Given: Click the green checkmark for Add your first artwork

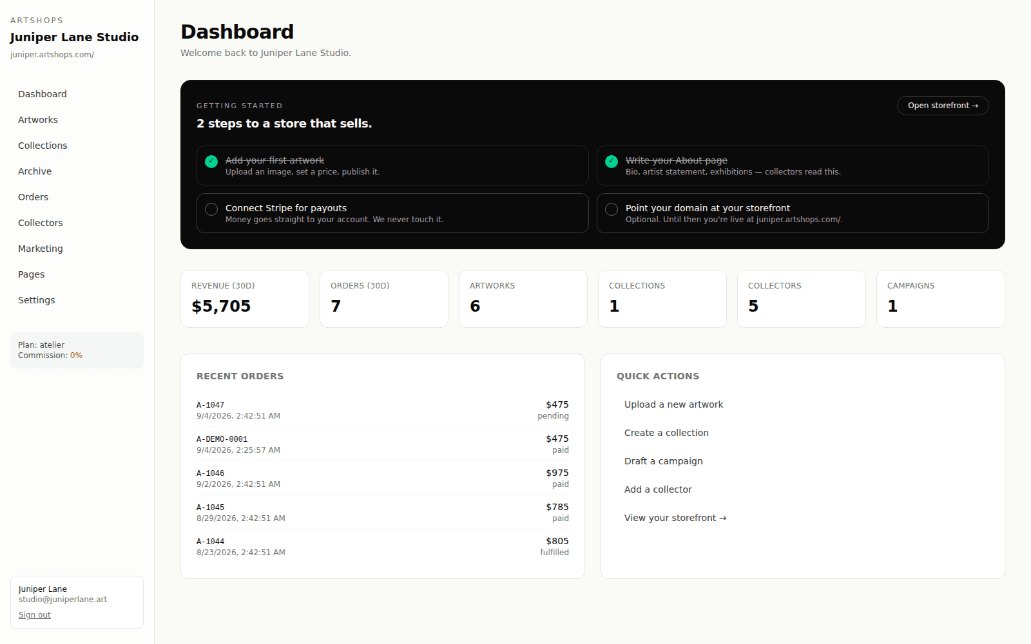Looking at the screenshot, I should click(x=211, y=162).
